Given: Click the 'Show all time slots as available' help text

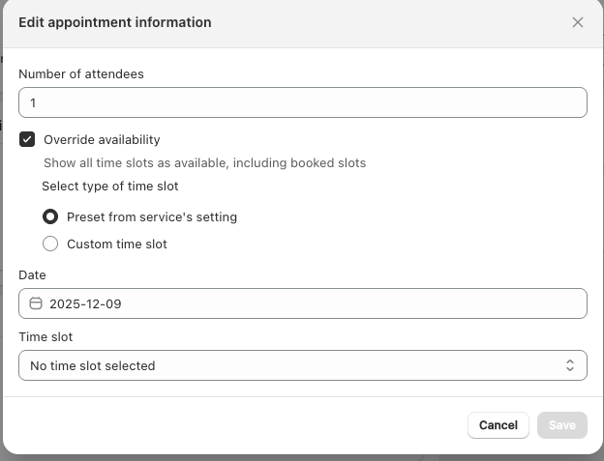Looking at the screenshot, I should [x=204, y=163].
